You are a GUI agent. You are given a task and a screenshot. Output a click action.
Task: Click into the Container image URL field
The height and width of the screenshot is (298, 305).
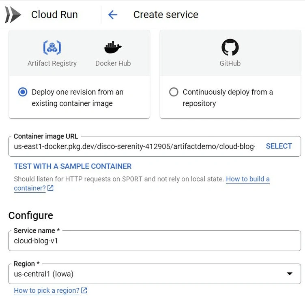134,147
